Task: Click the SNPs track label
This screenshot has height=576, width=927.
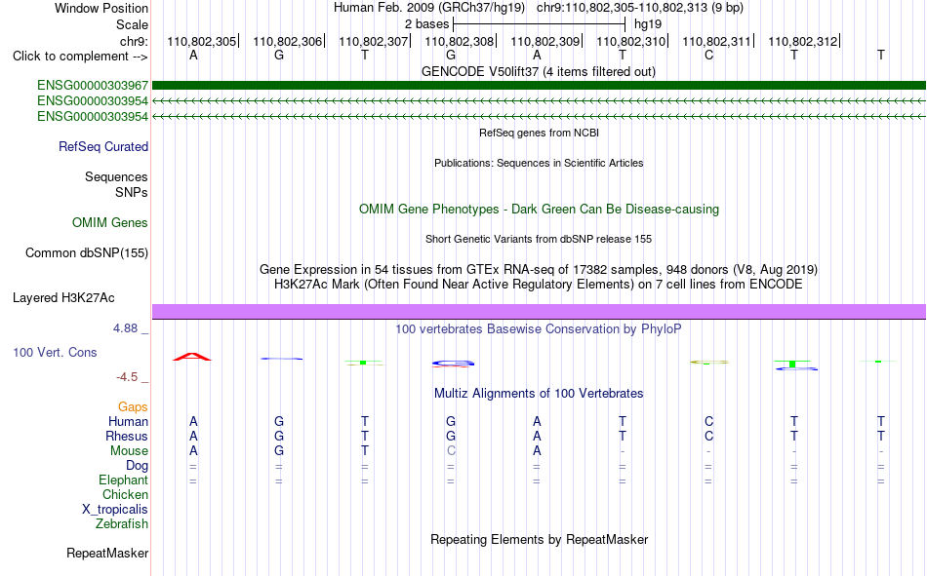Action: (132, 193)
